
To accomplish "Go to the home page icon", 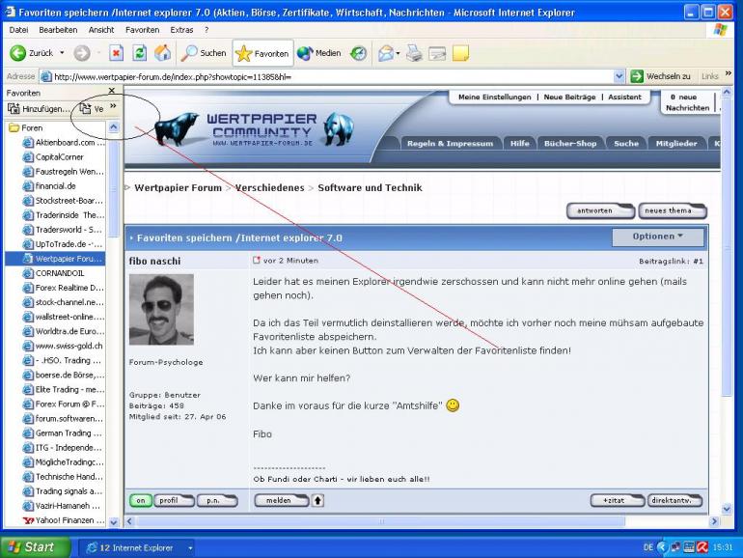I will click(162, 53).
